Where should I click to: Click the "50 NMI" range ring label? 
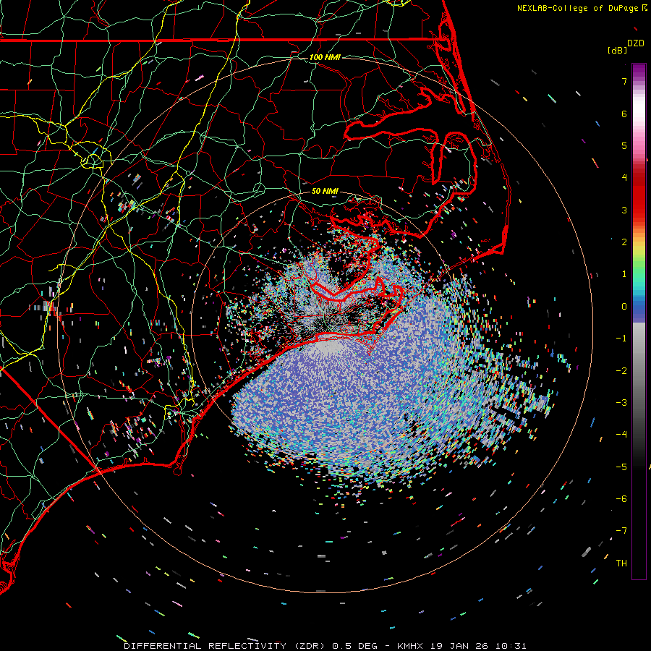pyautogui.click(x=325, y=192)
